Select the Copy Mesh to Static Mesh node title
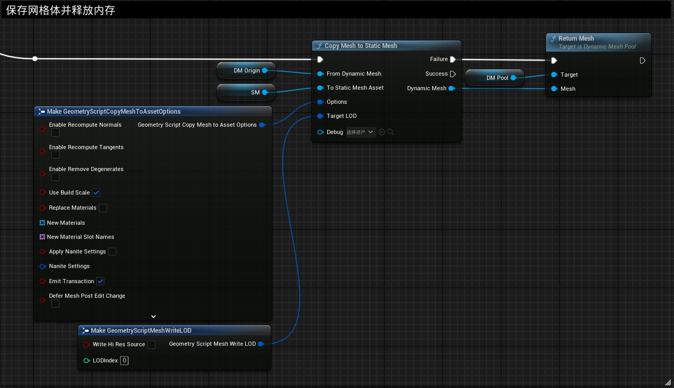The height and width of the screenshot is (388, 674). [360, 46]
